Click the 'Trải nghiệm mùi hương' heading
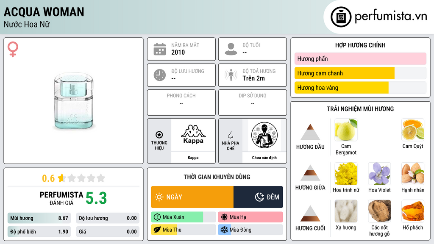Viewport: 434px width, 244px height. coord(360,109)
